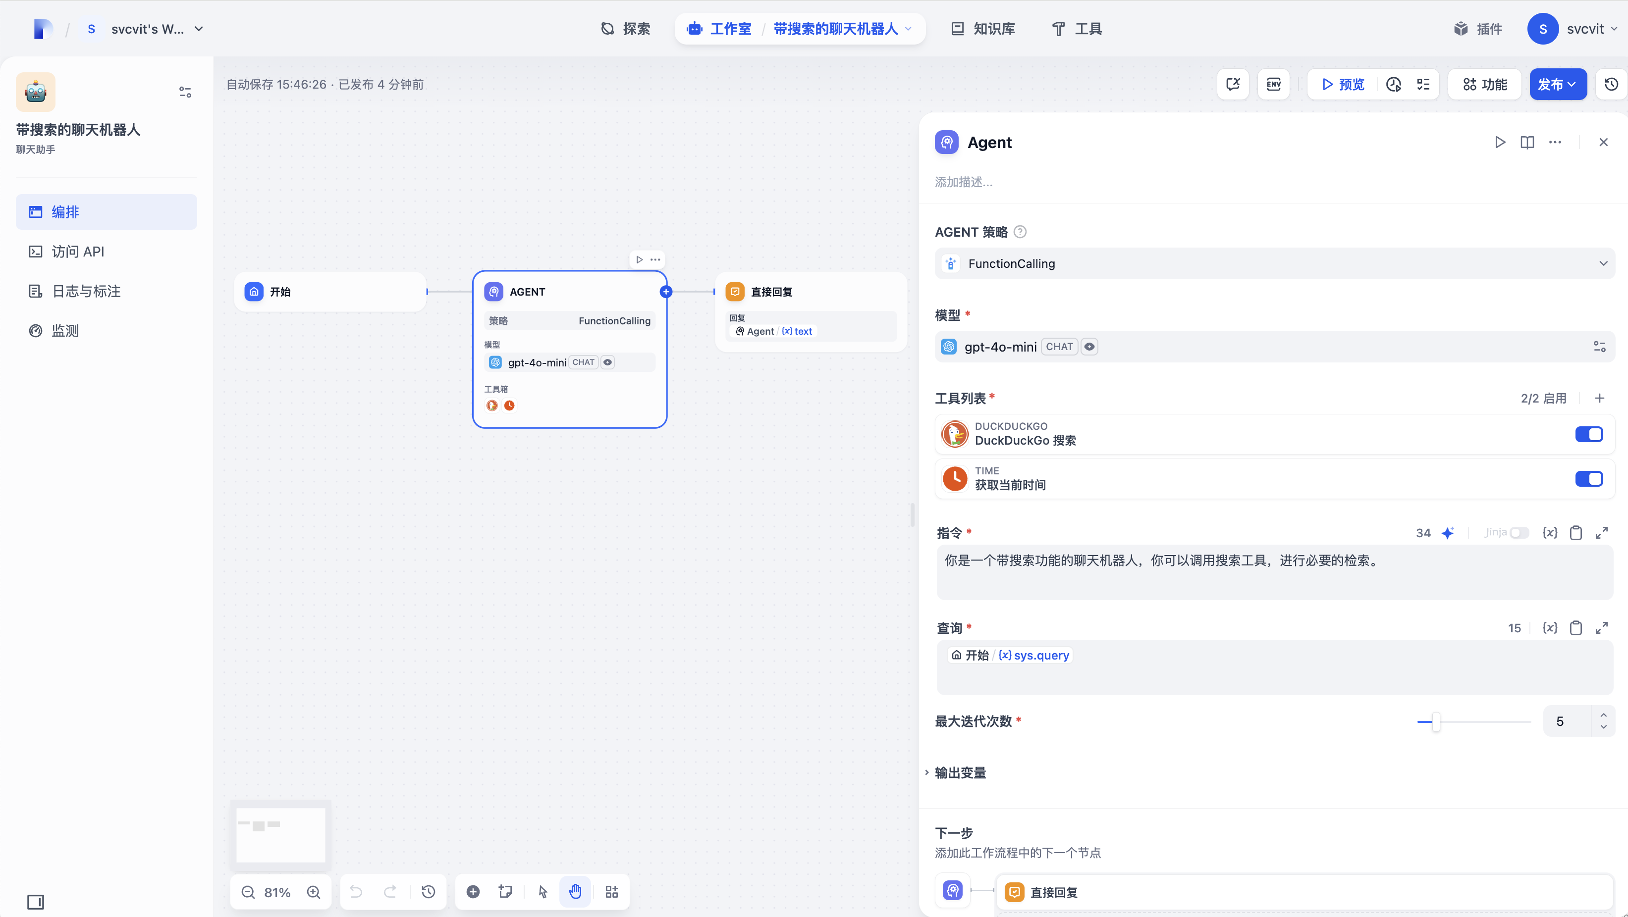Image resolution: width=1628 pixels, height=917 pixels.
Task: Open the prompt generator sparkle icon
Action: coord(1448,532)
